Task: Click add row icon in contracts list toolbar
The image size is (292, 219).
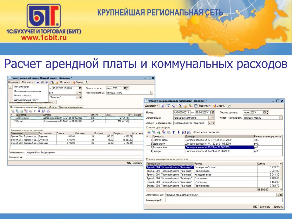Action: tap(149, 132)
